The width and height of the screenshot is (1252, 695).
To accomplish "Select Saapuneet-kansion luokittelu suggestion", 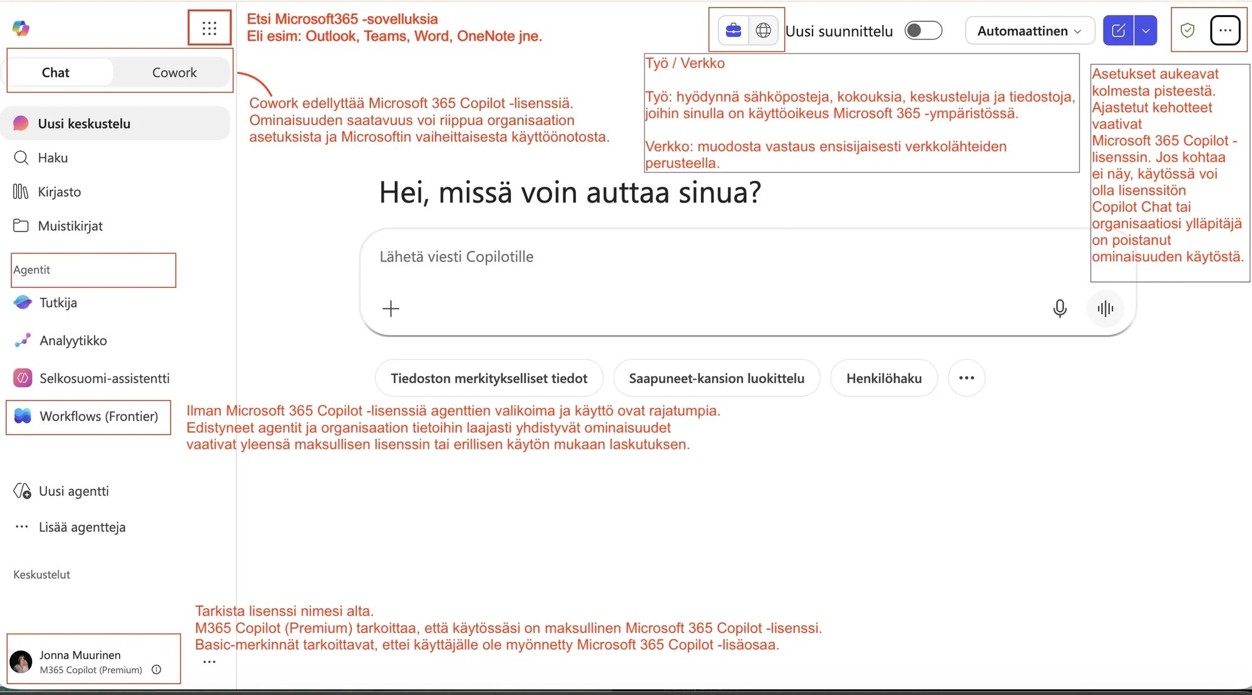I will click(x=716, y=378).
